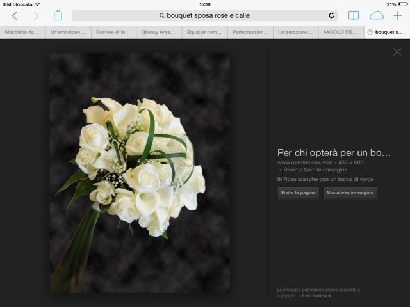Switch to the 'Gestore di In...' tab

pos(113,32)
